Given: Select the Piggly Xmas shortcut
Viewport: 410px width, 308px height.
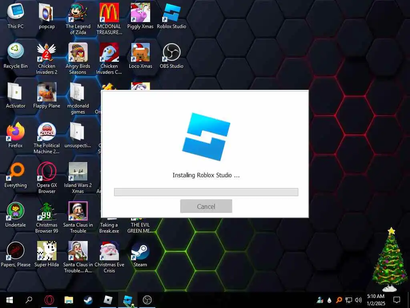Looking at the screenshot, I should pos(140,16).
